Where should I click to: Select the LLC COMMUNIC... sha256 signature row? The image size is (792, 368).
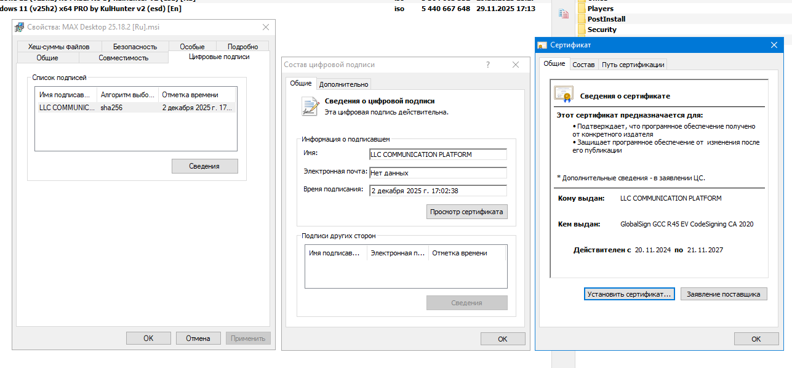click(135, 108)
